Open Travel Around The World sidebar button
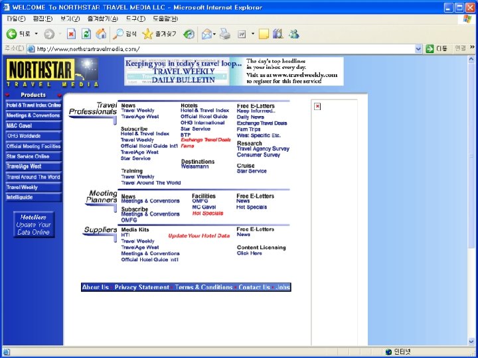478x358 pixels. 34,177
